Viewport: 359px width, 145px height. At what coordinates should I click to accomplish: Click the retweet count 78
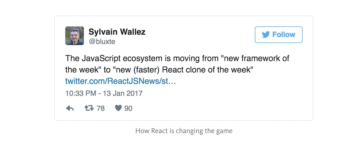(100, 108)
